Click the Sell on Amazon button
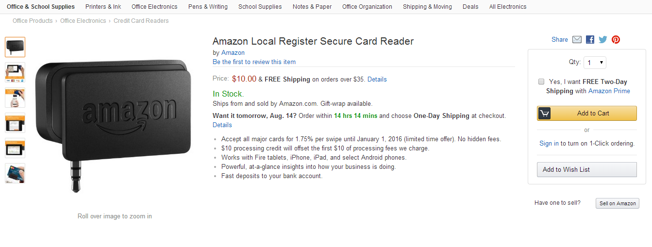The image size is (652, 247). point(618,203)
